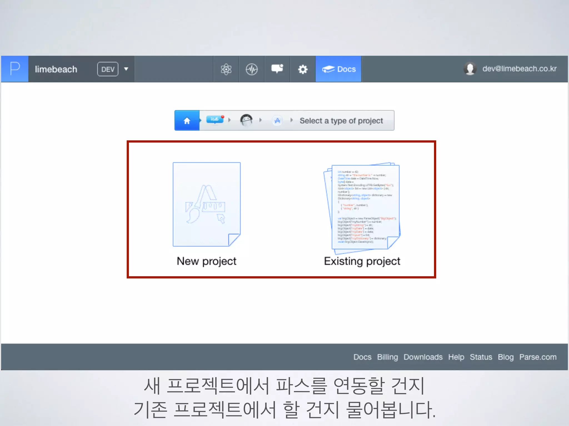Open the footer Billing link
The image size is (569, 426).
click(x=388, y=357)
